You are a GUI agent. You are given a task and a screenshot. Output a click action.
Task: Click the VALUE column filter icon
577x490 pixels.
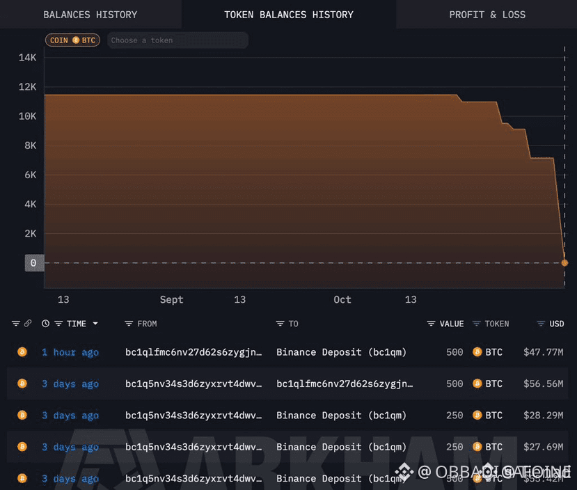point(431,324)
